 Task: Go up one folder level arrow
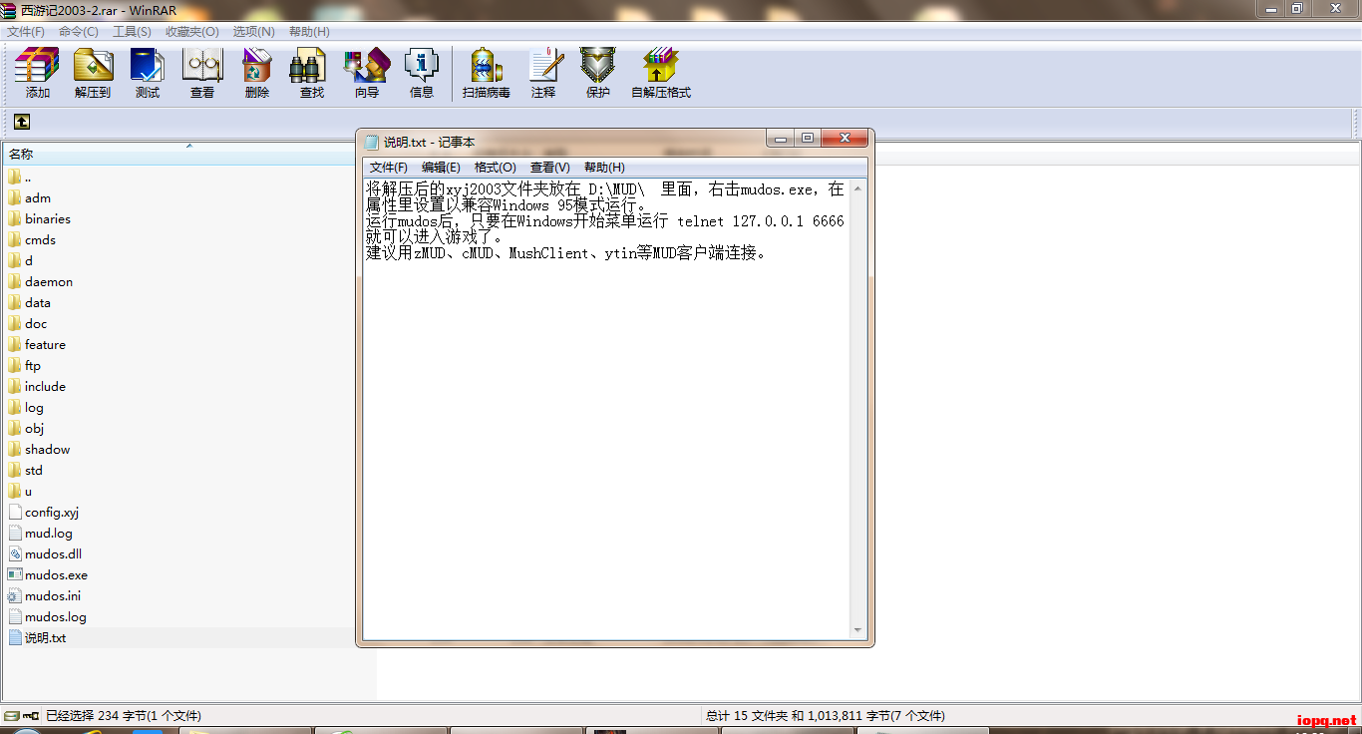click(22, 122)
